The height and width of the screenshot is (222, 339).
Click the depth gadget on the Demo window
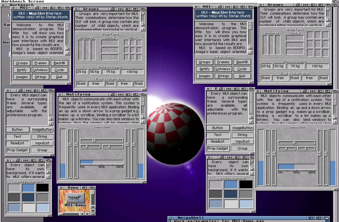click(x=93, y=188)
